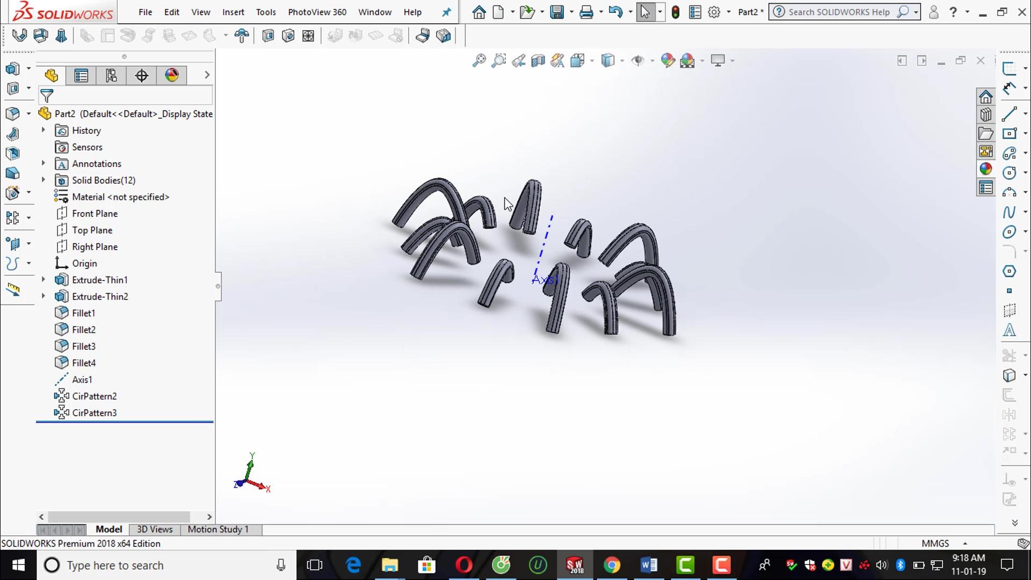Expand the Extrude-Thin1 feature
The height and width of the screenshot is (580, 1031).
click(43, 280)
